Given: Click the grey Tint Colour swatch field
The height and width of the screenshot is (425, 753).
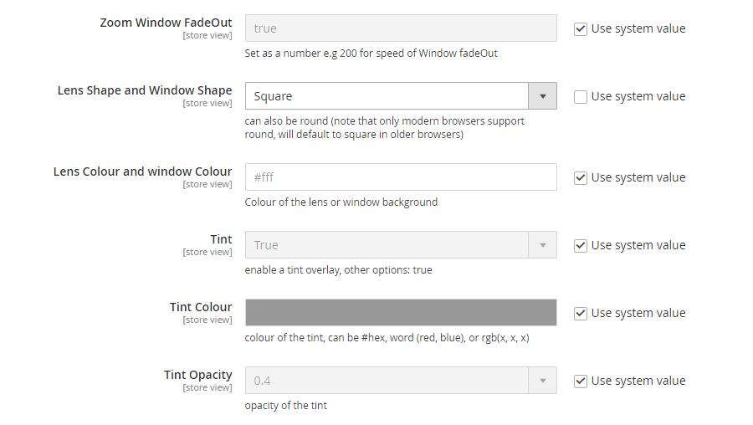Looking at the screenshot, I should tap(401, 312).
